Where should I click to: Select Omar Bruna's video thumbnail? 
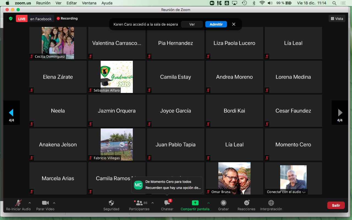[234, 178]
